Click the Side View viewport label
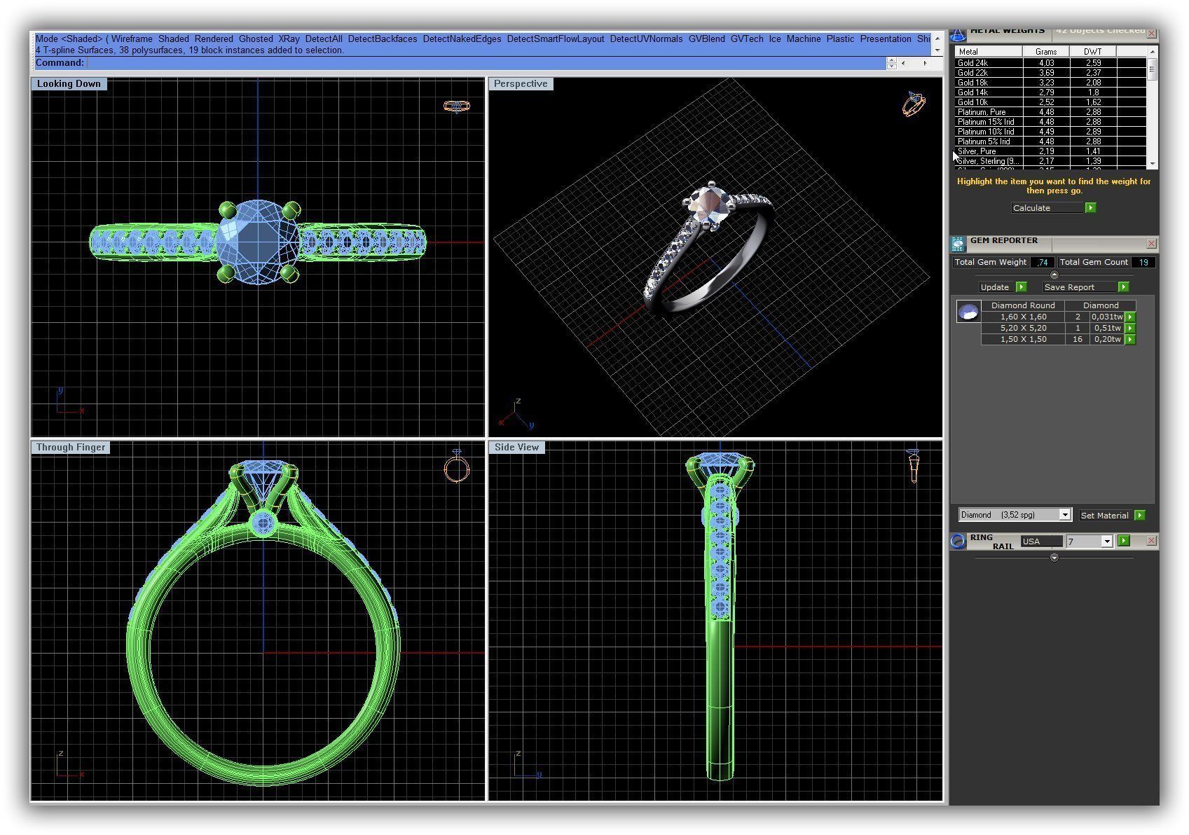 coord(516,448)
